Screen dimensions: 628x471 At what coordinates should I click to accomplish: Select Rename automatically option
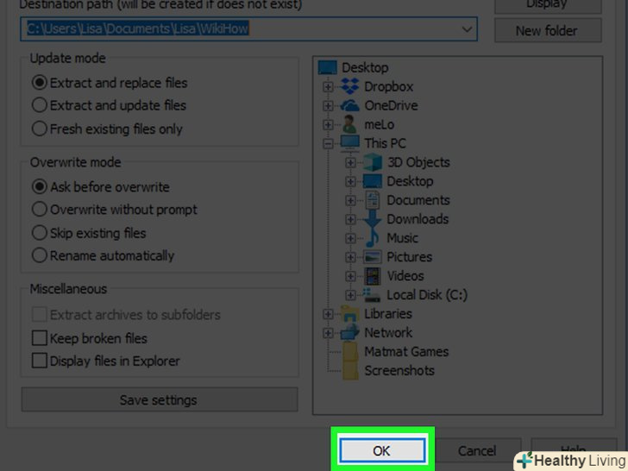tap(40, 255)
